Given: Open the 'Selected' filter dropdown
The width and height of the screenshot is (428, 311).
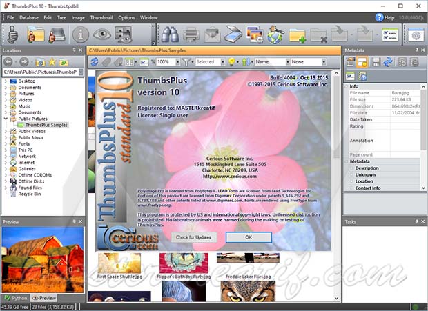Looking at the screenshot, I should tap(223, 62).
